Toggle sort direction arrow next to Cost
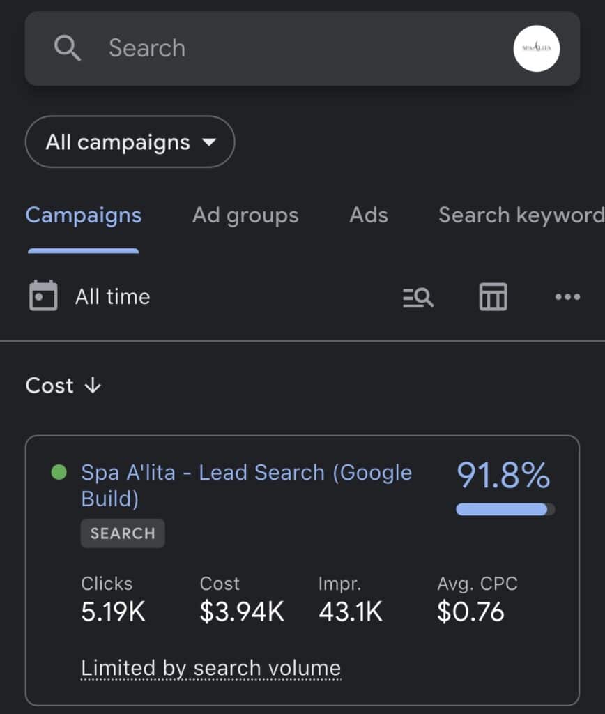The height and width of the screenshot is (714, 605). click(93, 386)
